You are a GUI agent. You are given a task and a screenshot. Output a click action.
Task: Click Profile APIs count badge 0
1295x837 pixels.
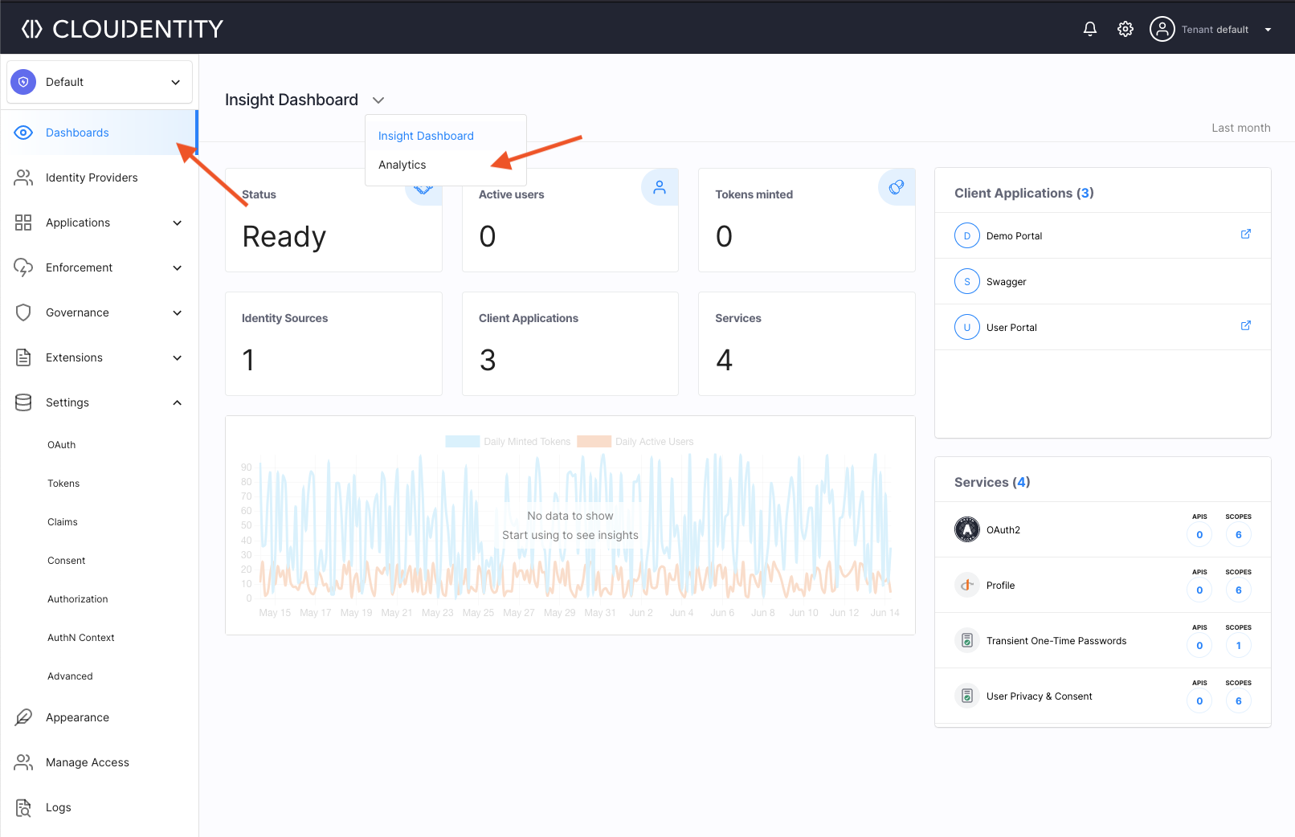[x=1199, y=590]
